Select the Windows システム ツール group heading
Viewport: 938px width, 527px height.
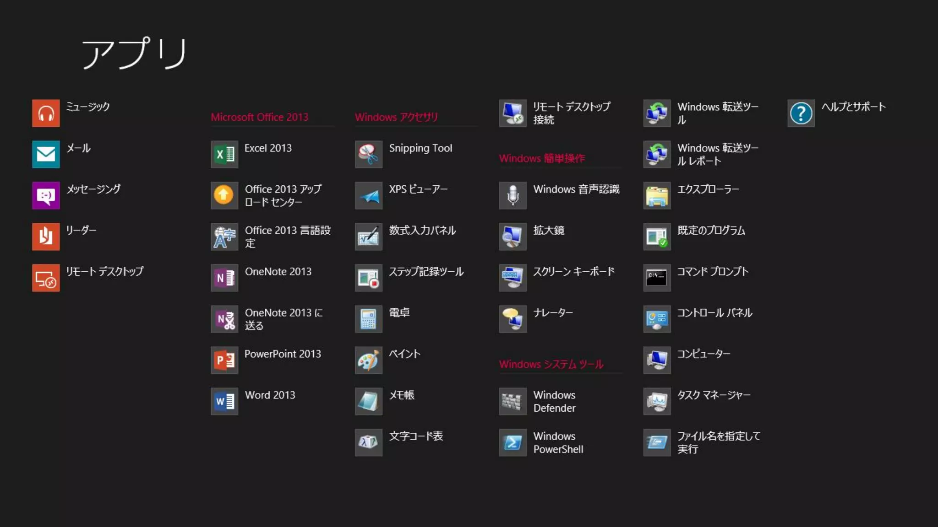click(551, 364)
